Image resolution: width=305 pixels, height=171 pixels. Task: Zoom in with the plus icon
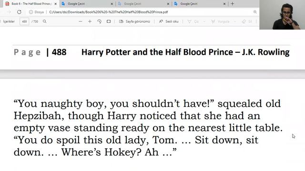coord(90,21)
